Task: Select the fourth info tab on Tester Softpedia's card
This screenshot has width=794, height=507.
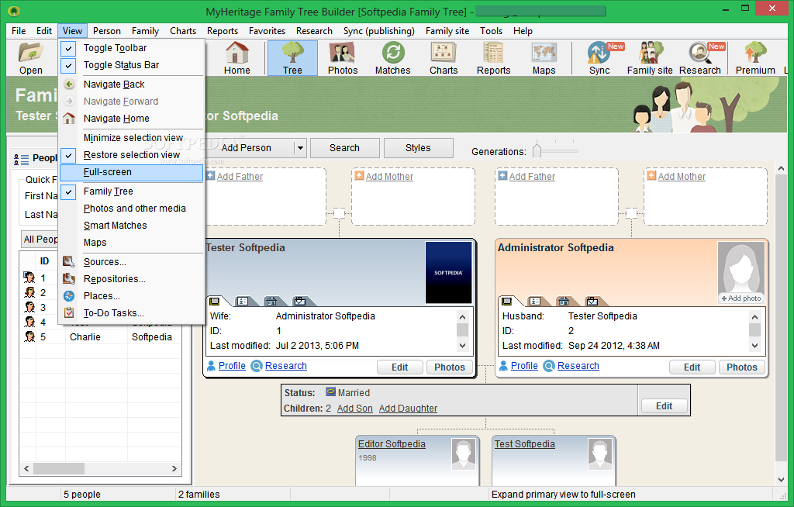Action: click(x=300, y=301)
